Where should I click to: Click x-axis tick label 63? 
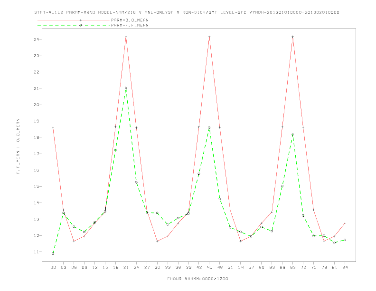pos(272,267)
